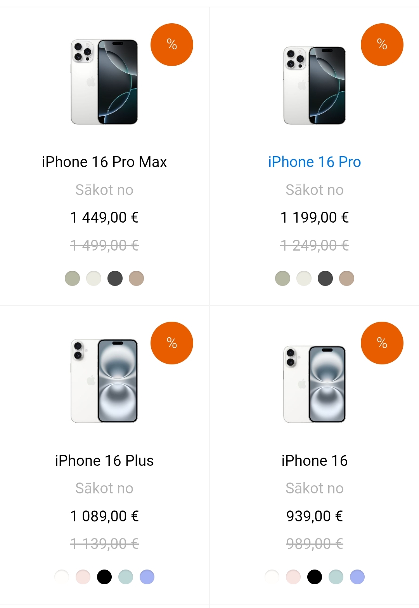Select desert tan color for iPhone 16 Pro
This screenshot has width=419, height=608.
pos(346,278)
